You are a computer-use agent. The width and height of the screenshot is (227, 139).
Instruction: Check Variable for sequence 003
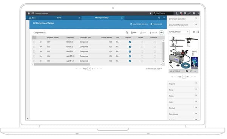(142, 52)
